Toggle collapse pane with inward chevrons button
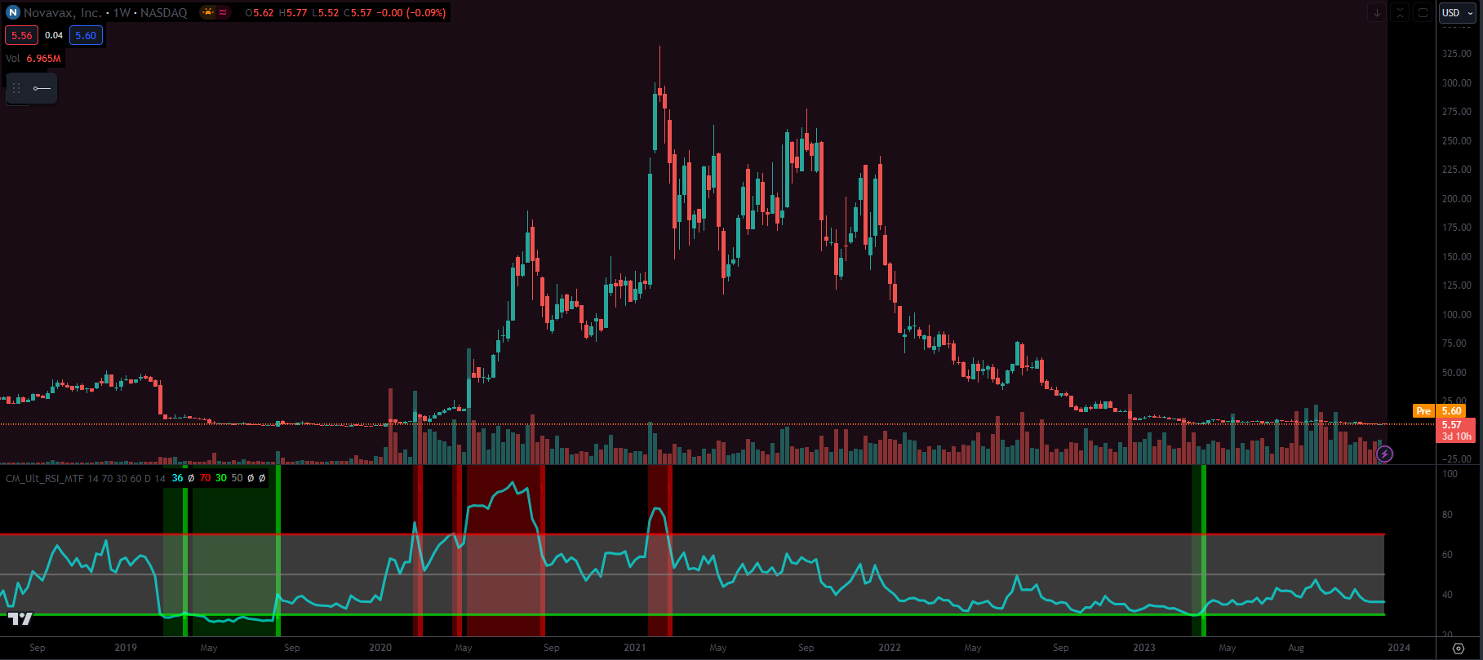The image size is (1483, 660). point(1400,12)
